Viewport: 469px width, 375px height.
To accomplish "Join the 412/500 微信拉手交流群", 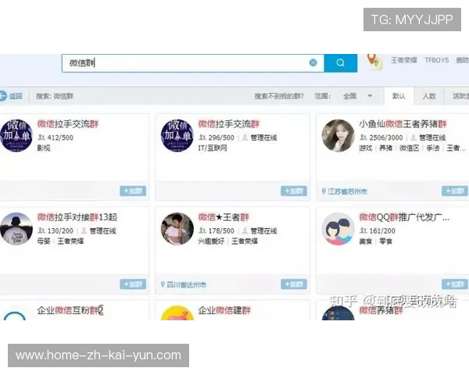I will pyautogui.click(x=133, y=191).
